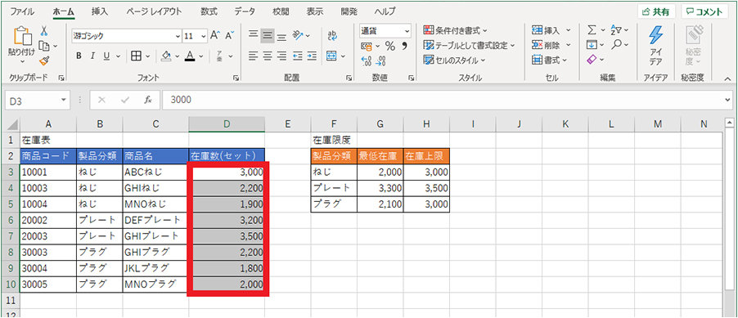Click the 共有 share button

click(x=656, y=11)
